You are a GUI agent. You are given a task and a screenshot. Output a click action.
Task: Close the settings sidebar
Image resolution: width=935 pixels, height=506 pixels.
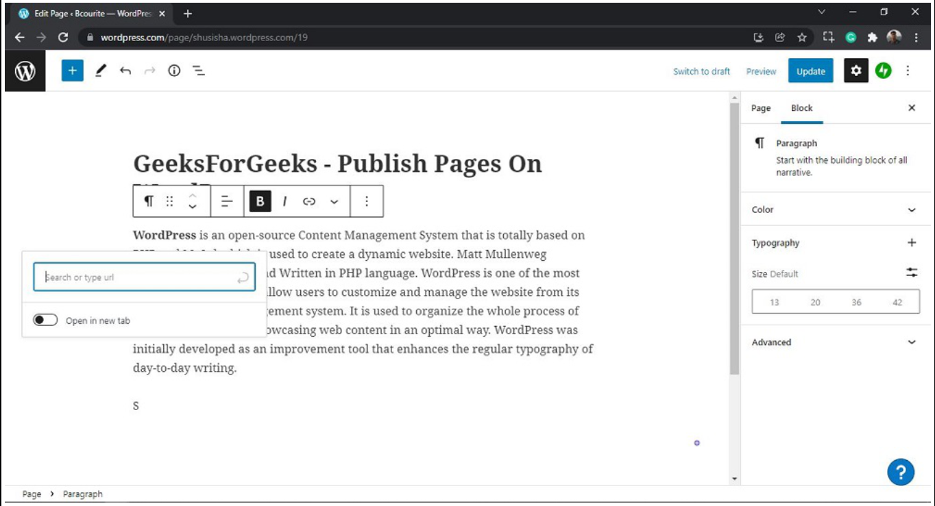(912, 108)
